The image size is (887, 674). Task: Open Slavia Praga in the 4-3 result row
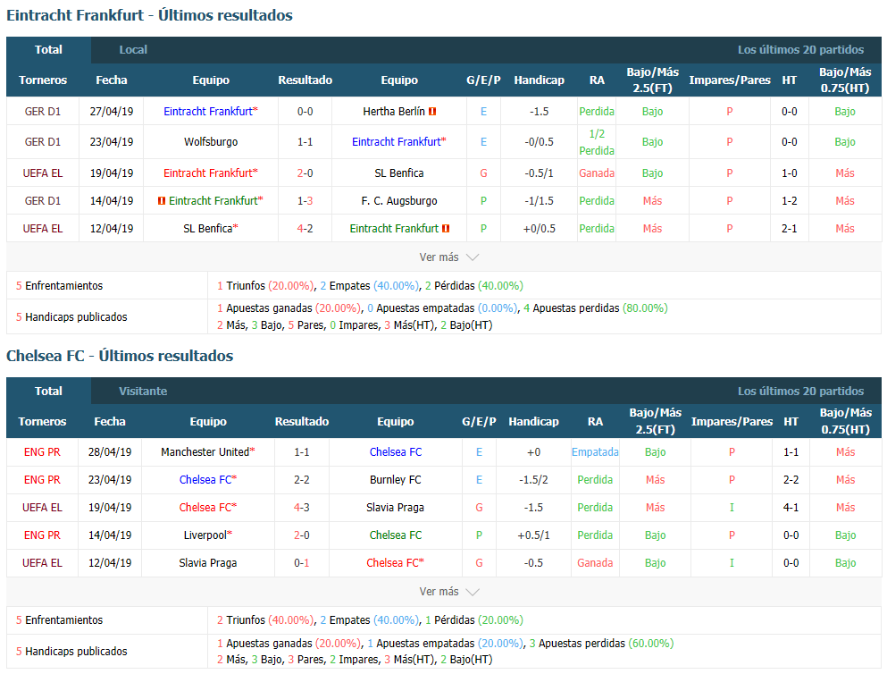pos(395,508)
